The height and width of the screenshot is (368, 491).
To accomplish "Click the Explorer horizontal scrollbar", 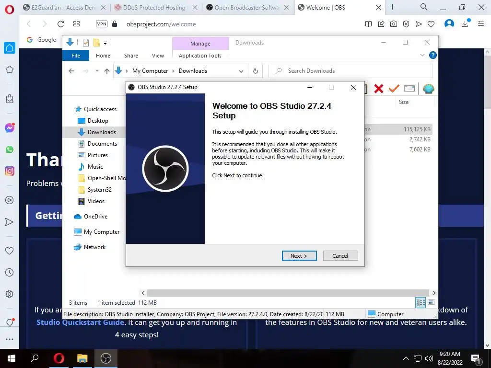I will 288,293.
